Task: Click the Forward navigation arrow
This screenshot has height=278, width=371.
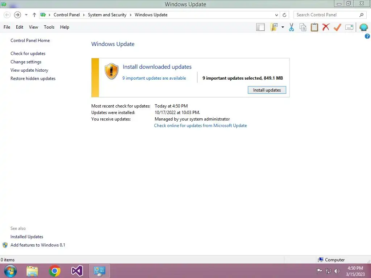Action: (x=17, y=15)
